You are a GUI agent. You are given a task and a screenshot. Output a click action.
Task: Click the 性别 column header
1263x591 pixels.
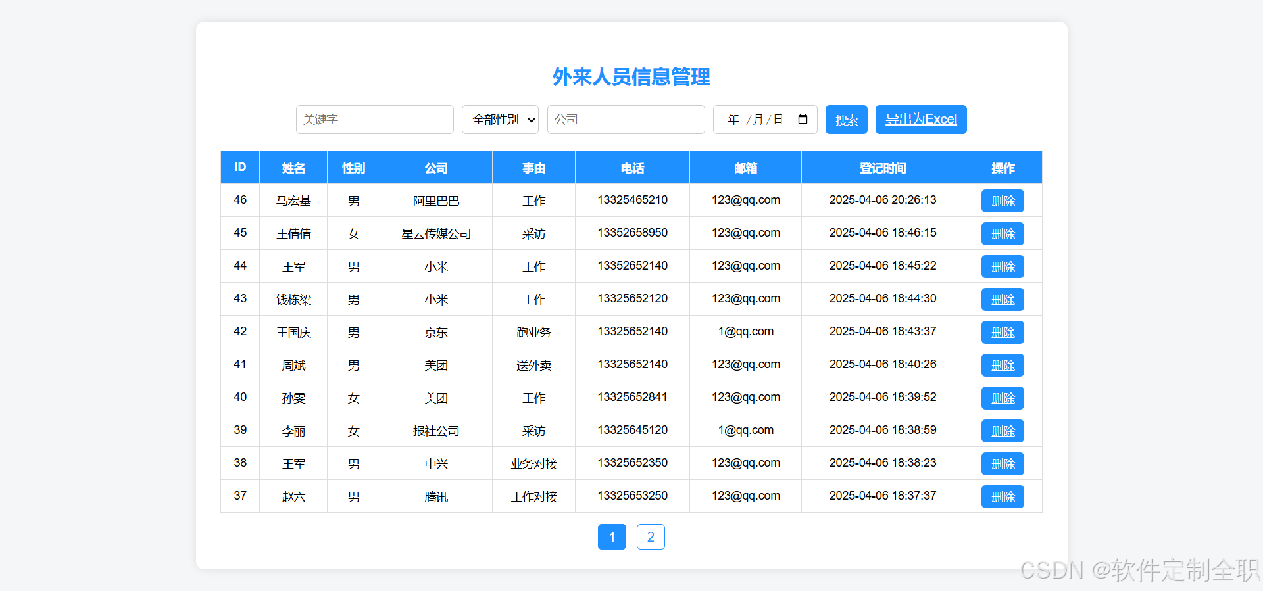pyautogui.click(x=353, y=168)
